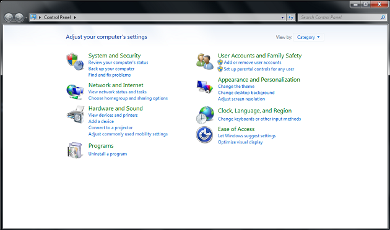Click Choose homegroup and sharing options
Screen dimensions: 390x230
click(x=128, y=98)
